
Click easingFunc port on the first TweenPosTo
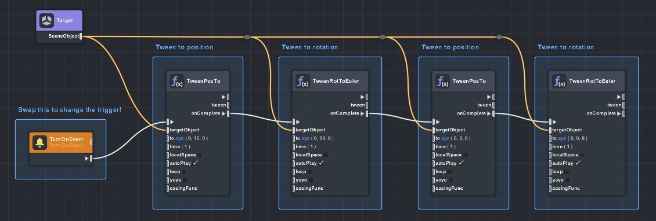point(168,189)
